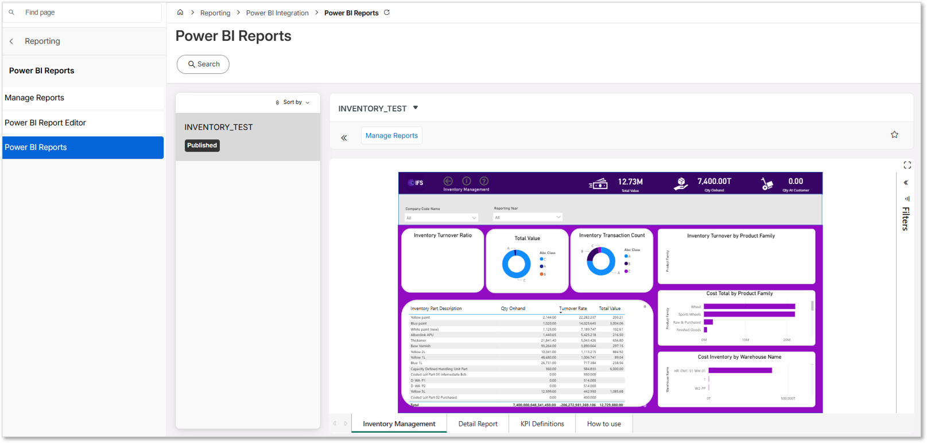Click the next page arrow near report tabs
This screenshot has width=927, height=443.
tap(346, 424)
